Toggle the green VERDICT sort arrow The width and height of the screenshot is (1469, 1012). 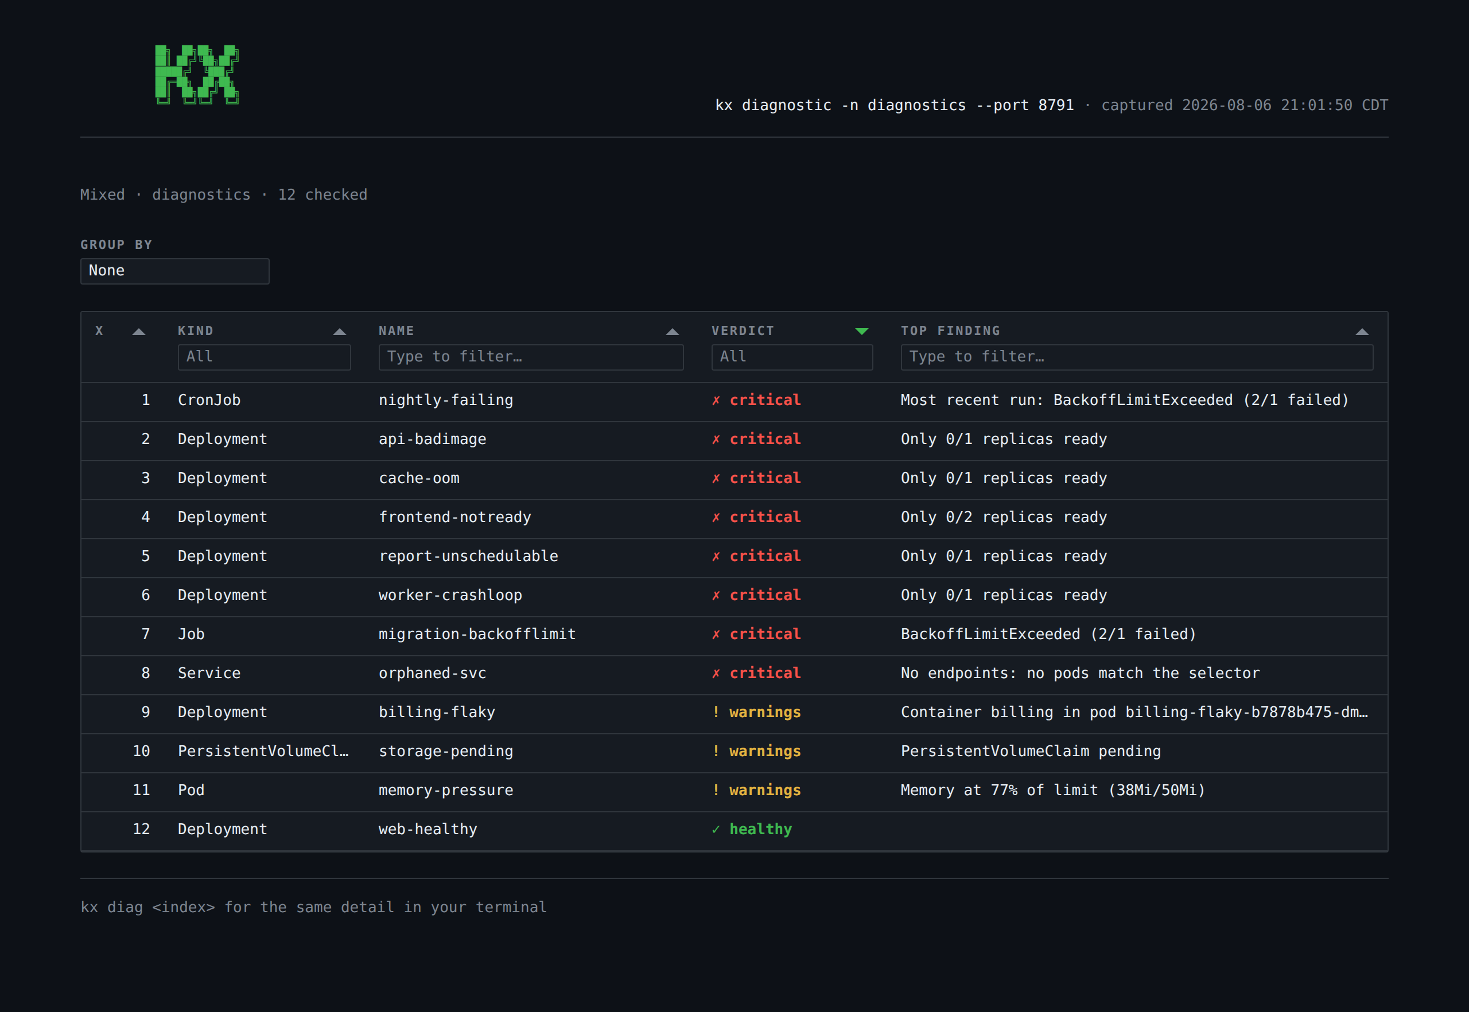(861, 332)
